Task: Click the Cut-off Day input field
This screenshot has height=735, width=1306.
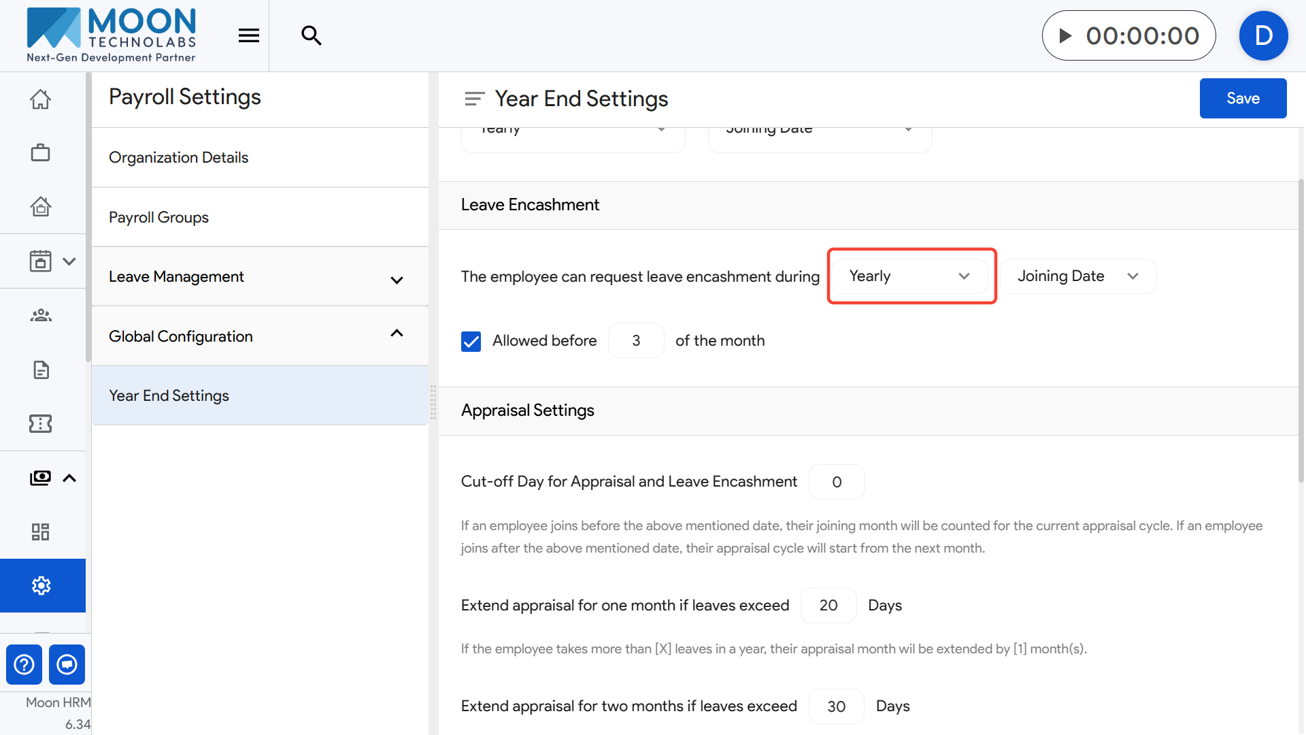Action: point(837,482)
